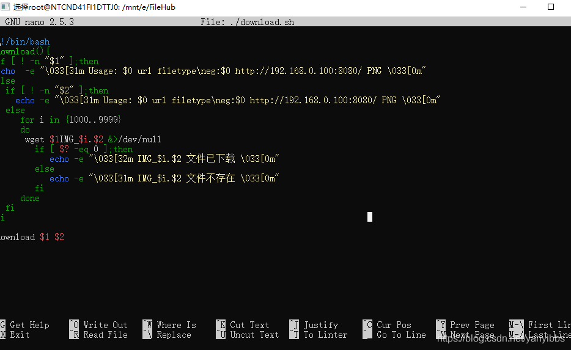Viewport: 571px width, 350px height.
Task: Click the download() function definition line
Action: pyautogui.click(x=25, y=52)
